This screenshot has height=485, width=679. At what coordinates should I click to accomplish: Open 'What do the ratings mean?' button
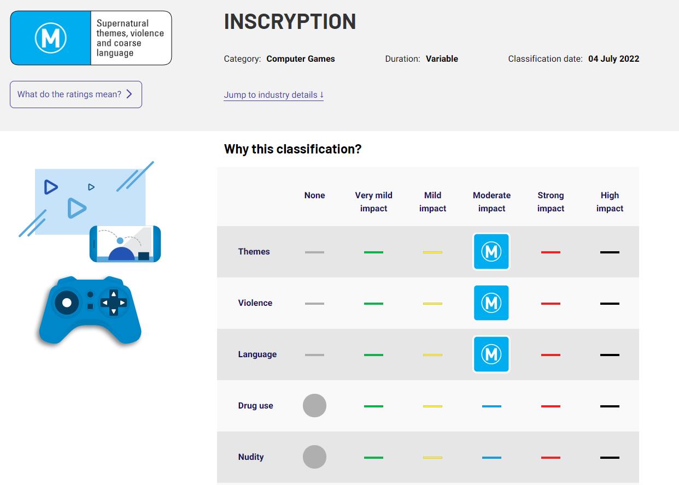pos(75,94)
